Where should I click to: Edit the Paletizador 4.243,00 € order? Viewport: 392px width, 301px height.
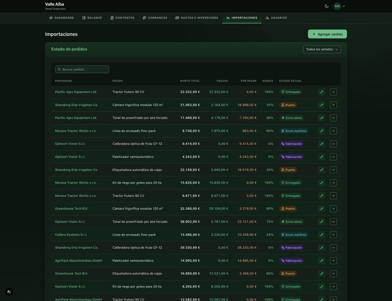(x=322, y=157)
